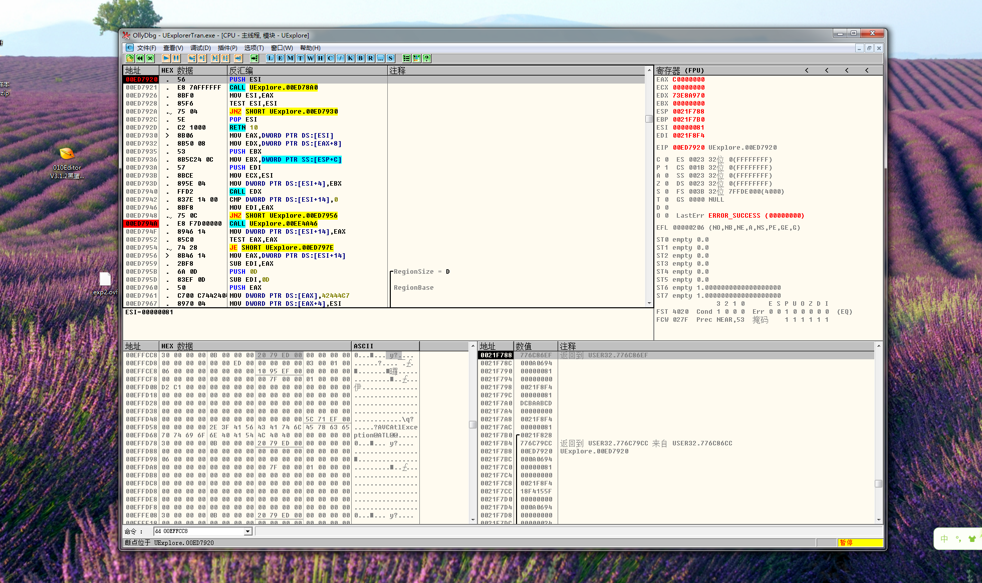Open the Call stack K window button
Viewport: 982px width, 583px height.
[x=350, y=59]
